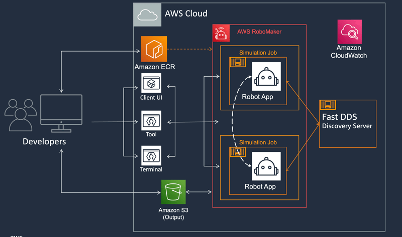Click the 'Developers' label
This screenshot has height=237, width=402.
point(44,142)
